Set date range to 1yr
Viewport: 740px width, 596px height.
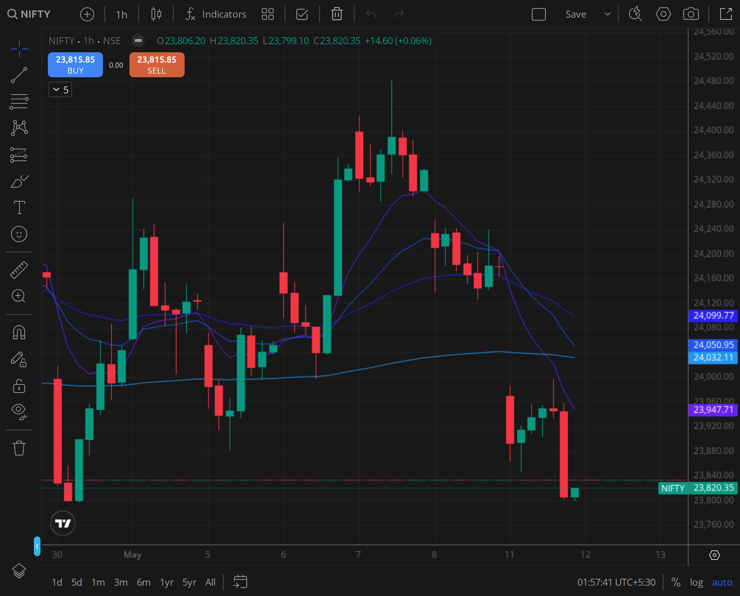click(167, 582)
